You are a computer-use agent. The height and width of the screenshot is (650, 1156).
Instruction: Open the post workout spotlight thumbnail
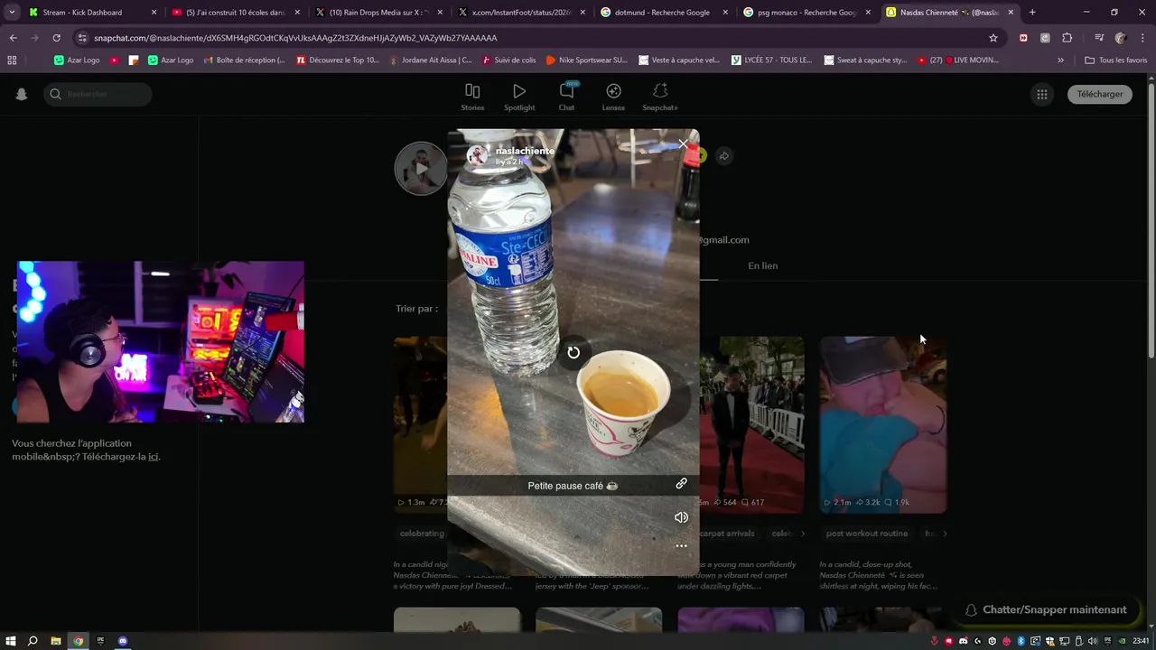[882, 424]
